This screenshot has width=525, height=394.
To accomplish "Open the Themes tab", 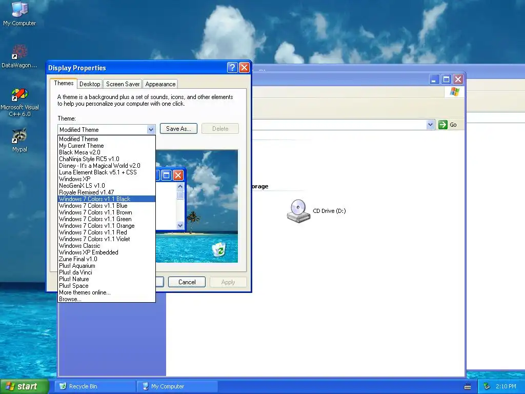I will click(64, 84).
